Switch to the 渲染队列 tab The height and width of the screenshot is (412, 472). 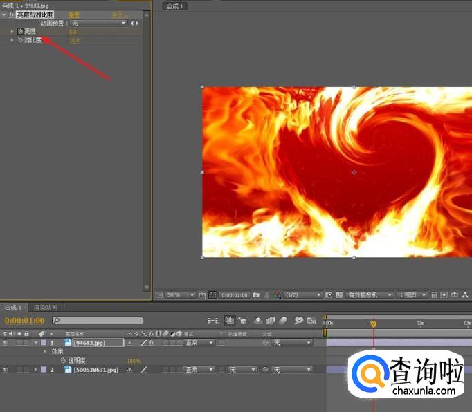point(45,307)
